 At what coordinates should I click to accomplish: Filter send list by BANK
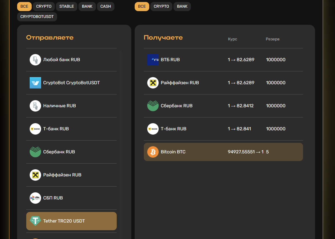coord(87,6)
